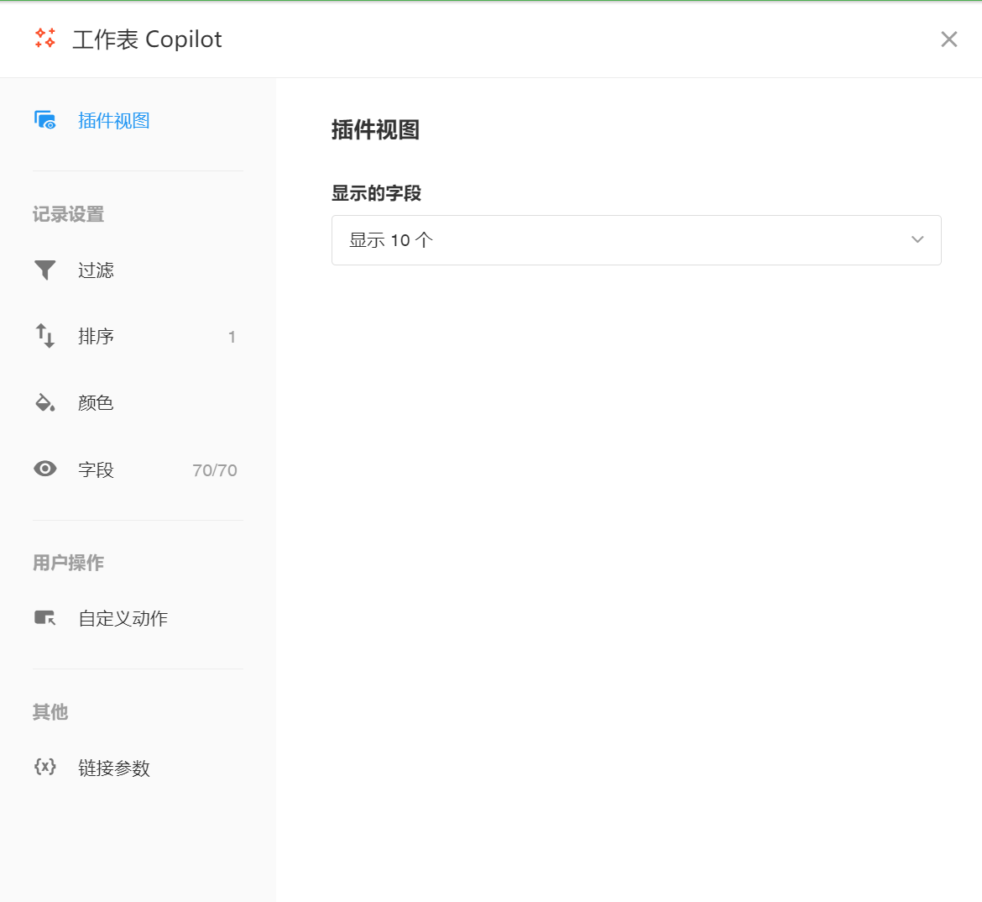The image size is (982, 902).
Task: Open the 自定义动作 user action settings
Action: pos(122,618)
